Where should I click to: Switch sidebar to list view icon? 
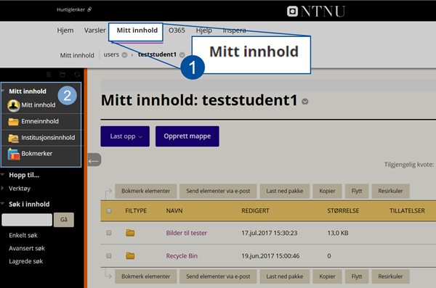tap(49, 75)
